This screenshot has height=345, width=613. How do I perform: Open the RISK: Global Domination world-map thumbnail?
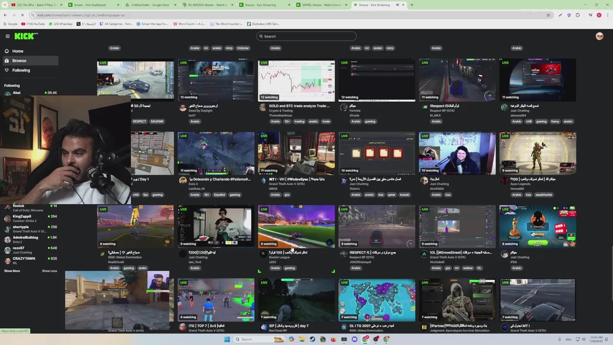pos(377,300)
